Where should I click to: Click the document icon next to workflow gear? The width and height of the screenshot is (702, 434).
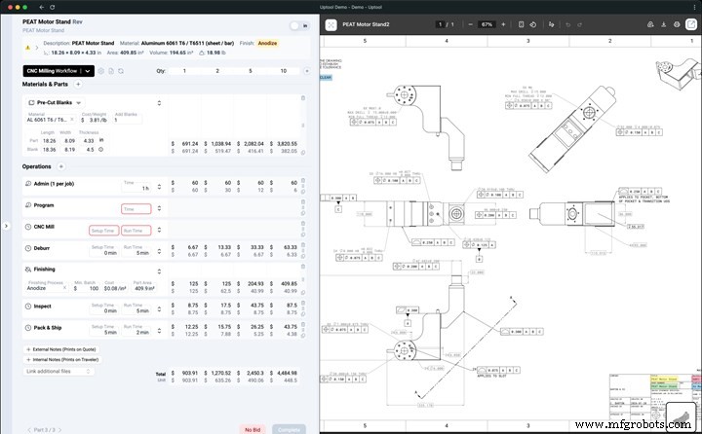coord(111,71)
